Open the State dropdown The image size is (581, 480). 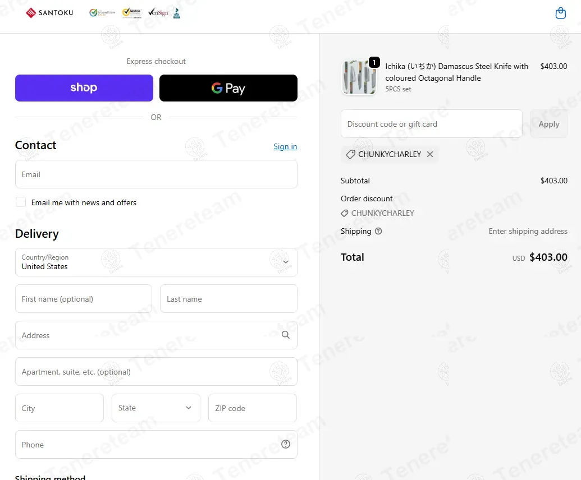click(x=156, y=408)
